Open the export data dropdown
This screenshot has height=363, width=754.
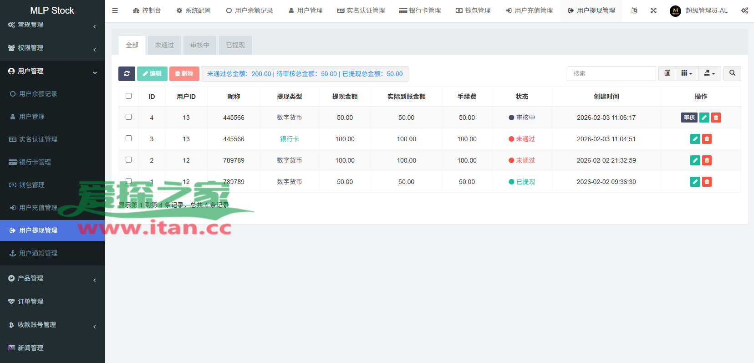[x=709, y=73]
